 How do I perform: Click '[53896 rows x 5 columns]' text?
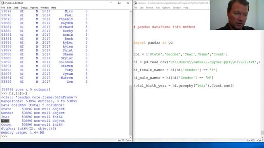(26, 90)
